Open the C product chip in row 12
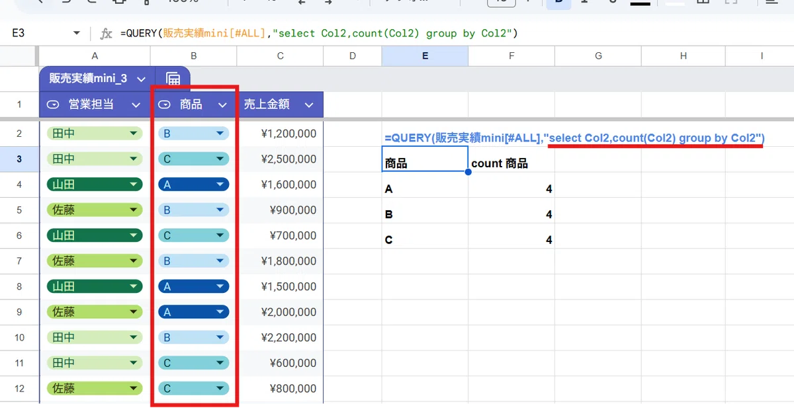794x408 pixels. [x=194, y=388]
